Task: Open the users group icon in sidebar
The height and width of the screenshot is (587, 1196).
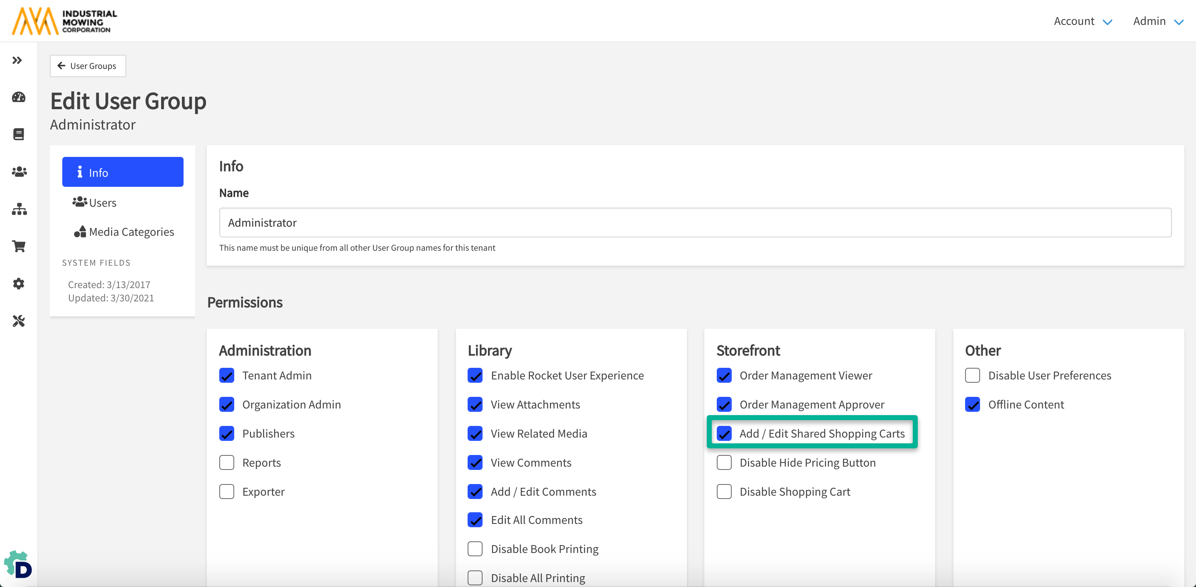Action: pos(19,172)
